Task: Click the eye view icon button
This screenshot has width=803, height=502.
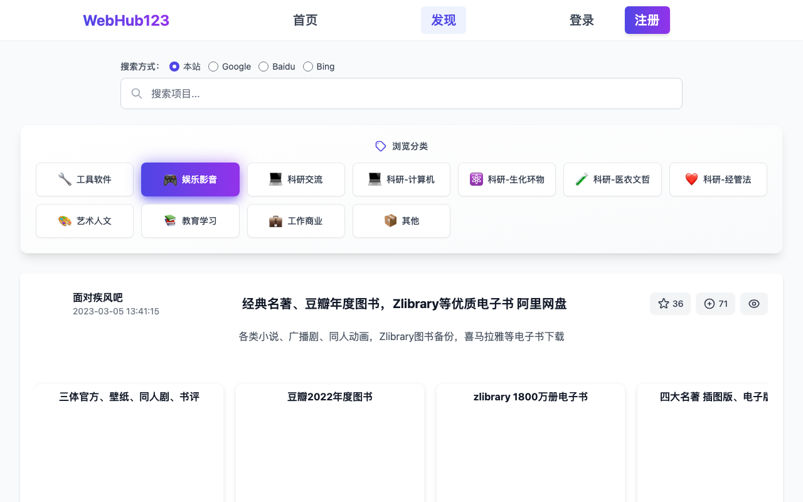Action: pyautogui.click(x=754, y=304)
